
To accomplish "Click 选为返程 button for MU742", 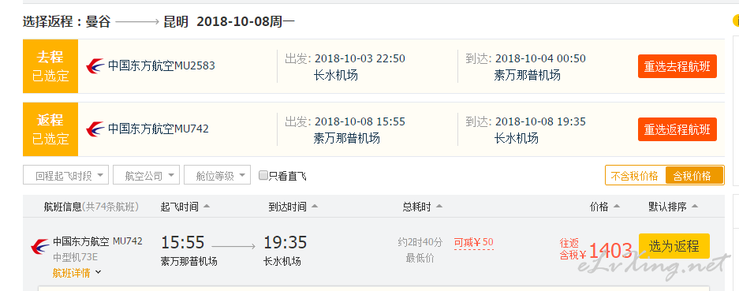I will tap(674, 246).
